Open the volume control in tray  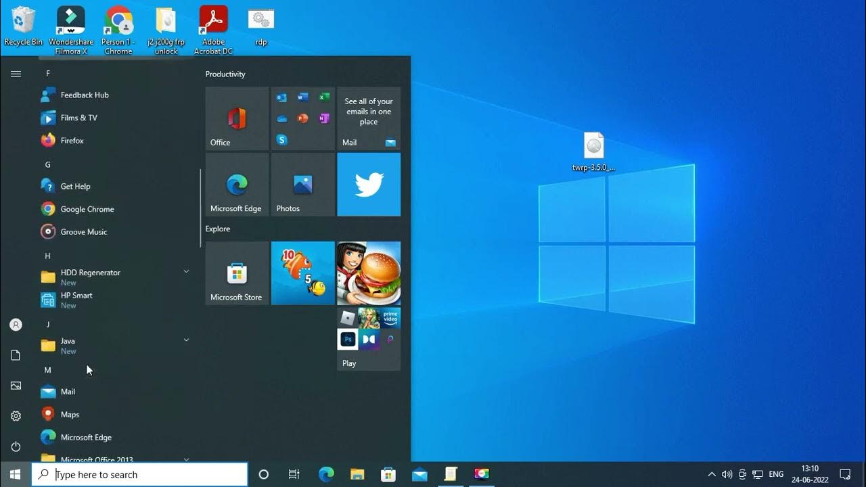click(727, 474)
